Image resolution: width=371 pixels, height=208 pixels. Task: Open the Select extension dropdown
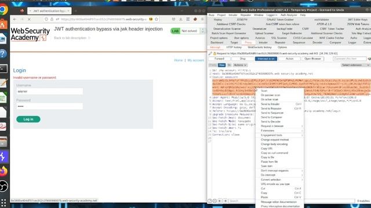pyautogui.click(x=355, y=65)
